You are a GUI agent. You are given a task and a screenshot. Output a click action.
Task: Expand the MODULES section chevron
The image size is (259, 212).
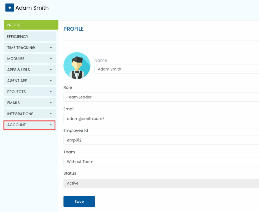tap(51, 59)
